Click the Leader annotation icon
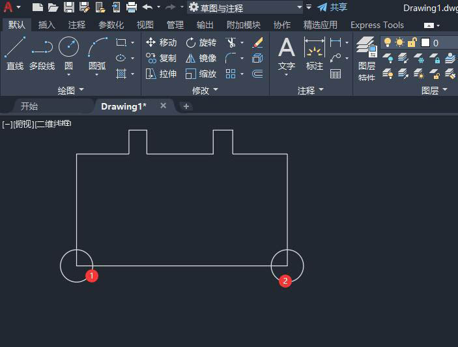 [336, 58]
